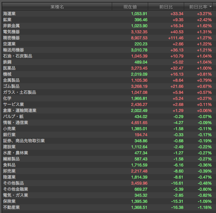Click the percentage -0.82%

tap(205, 195)
